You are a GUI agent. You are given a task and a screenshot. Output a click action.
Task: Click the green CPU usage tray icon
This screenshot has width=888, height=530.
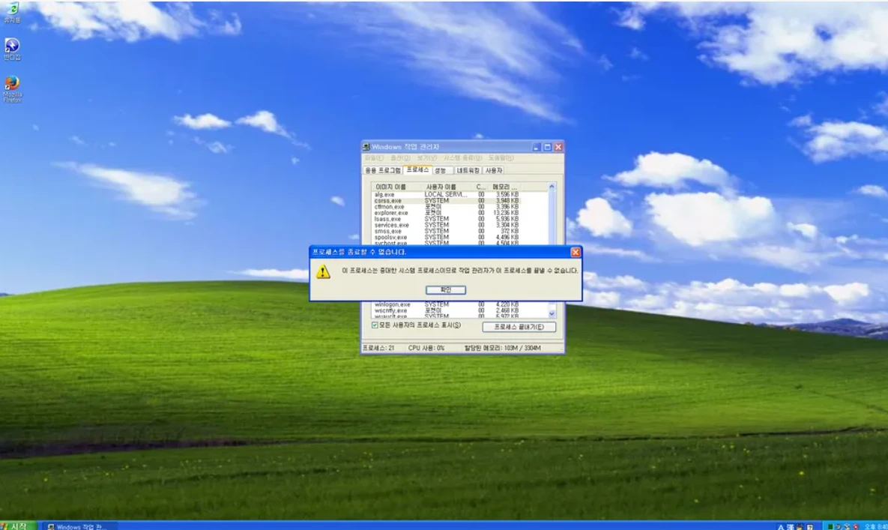click(830, 527)
